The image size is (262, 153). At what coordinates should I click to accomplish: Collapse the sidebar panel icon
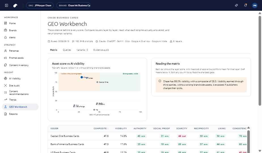pyautogui.click(x=7, y=5)
